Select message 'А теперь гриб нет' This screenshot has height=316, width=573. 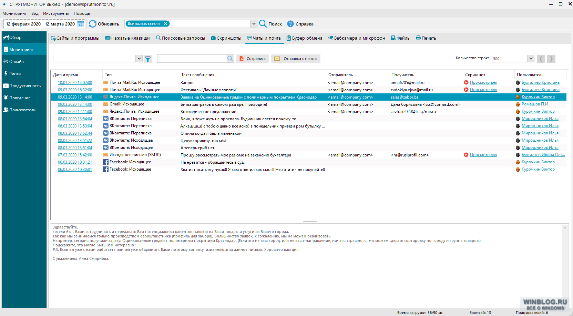[x=197, y=148]
